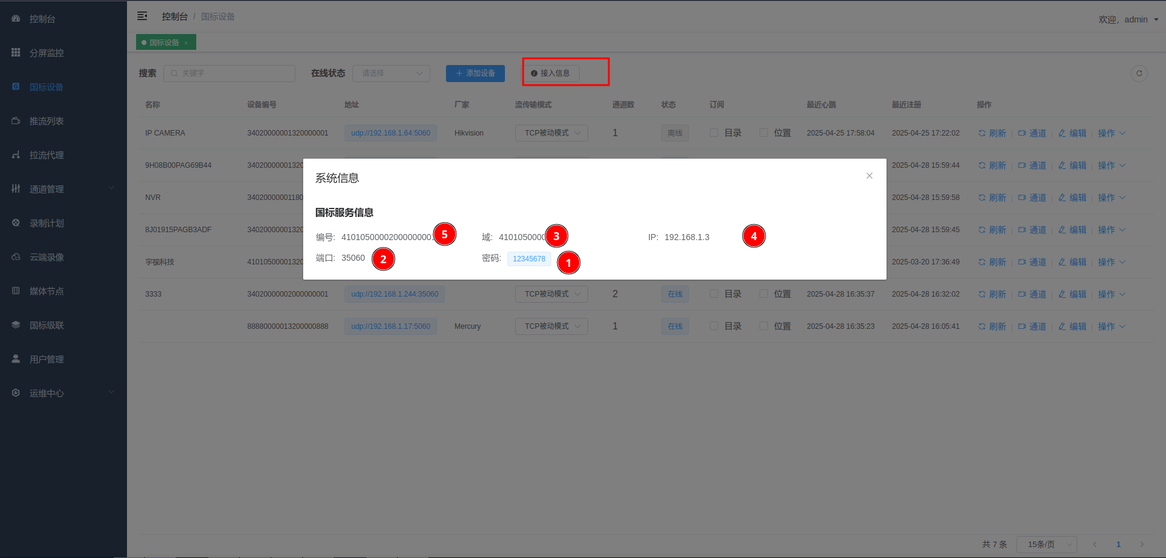Image resolution: width=1166 pixels, height=558 pixels.
Task: Click 编辑 pencil icon for Mercury device row
Action: [x=1062, y=326]
